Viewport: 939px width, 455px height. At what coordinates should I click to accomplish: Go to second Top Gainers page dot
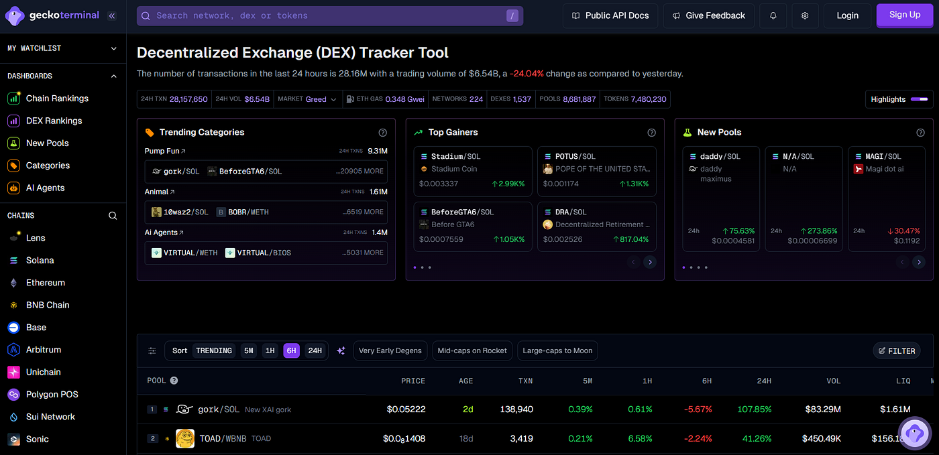pos(422,267)
